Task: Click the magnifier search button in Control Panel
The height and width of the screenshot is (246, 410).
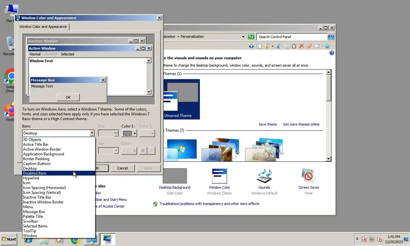Action: click(331, 37)
